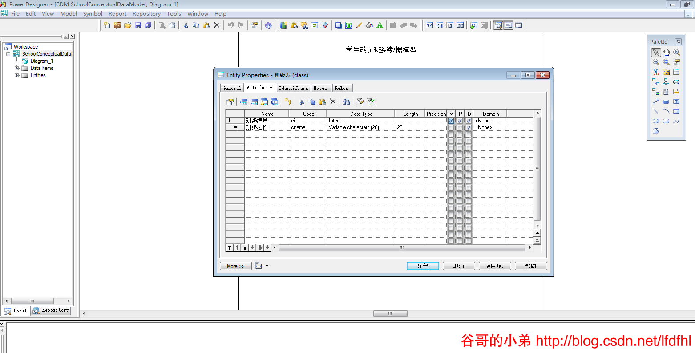This screenshot has width=695, height=353.
Task: Click the Save icon in main toolbar
Action: 138,25
